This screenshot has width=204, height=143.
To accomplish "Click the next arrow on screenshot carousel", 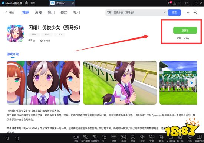I will point(191,82).
